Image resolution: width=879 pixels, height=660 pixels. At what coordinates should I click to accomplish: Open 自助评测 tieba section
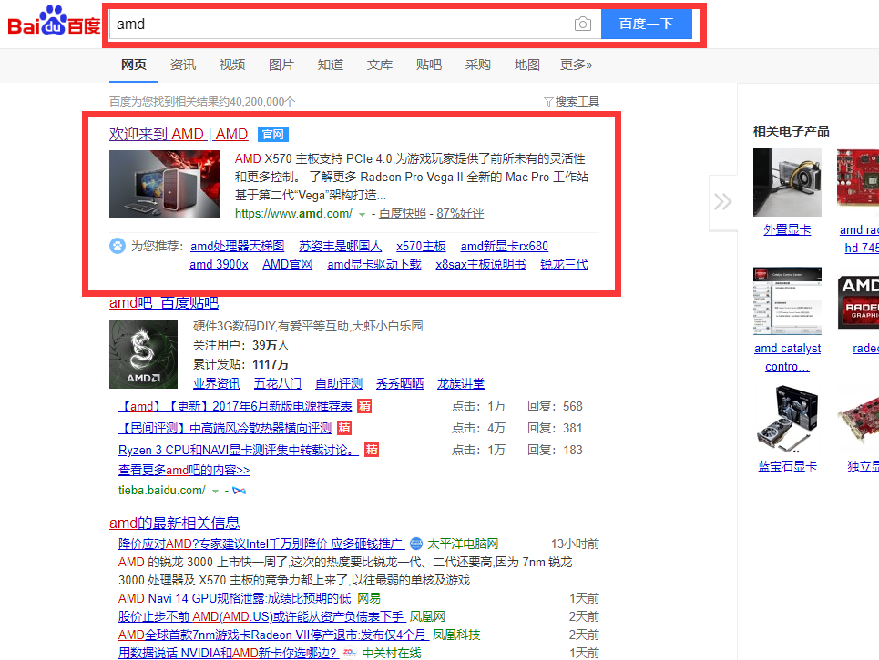[339, 384]
